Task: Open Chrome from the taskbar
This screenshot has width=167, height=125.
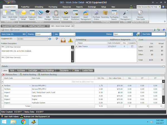Action: tap(23, 122)
